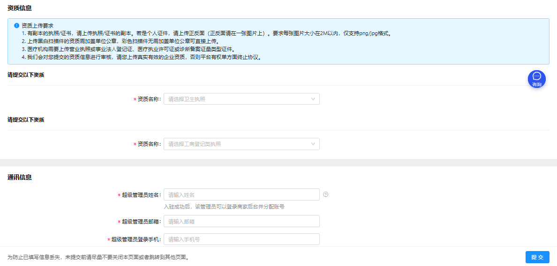Click the blue info icon beside 资质上传要求
Image resolution: width=557 pixels, height=266 pixels.
16,26
